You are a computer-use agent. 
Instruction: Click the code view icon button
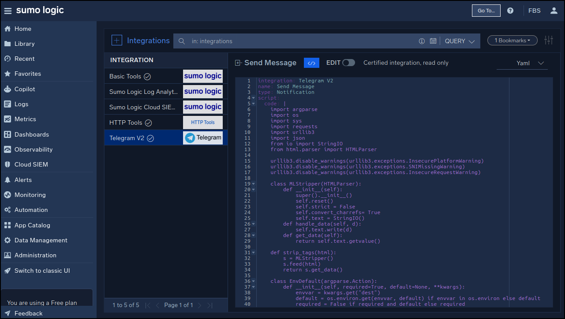click(x=311, y=63)
